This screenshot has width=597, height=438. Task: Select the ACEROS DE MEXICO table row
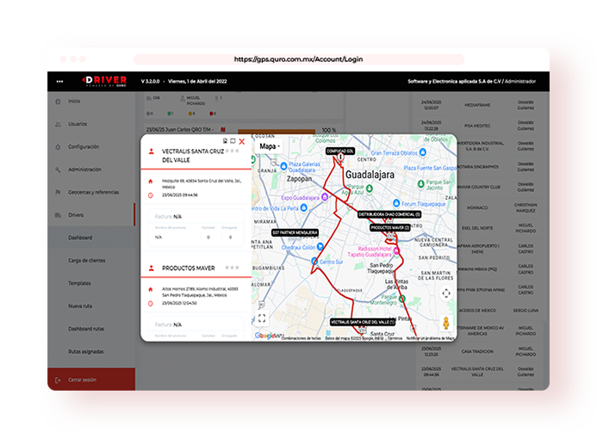[x=480, y=311]
